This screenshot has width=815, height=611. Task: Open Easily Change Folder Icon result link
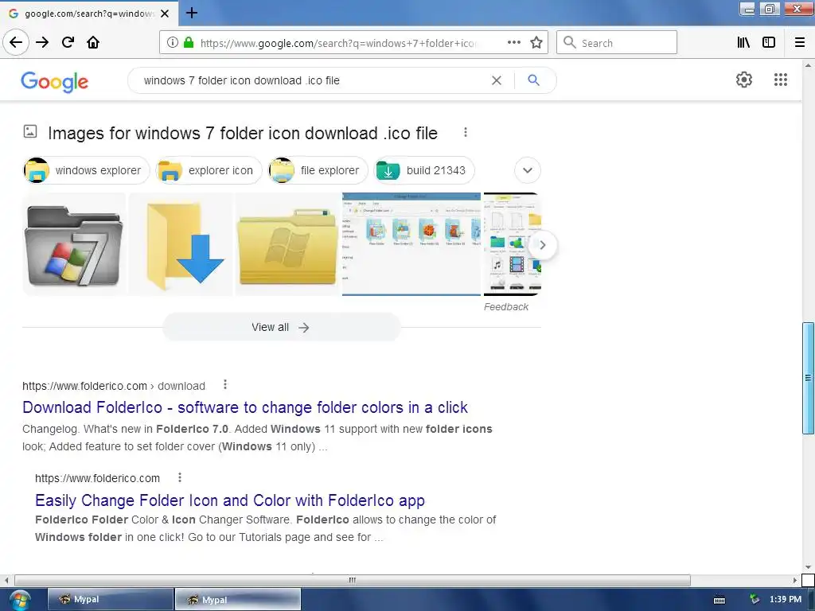(x=230, y=500)
